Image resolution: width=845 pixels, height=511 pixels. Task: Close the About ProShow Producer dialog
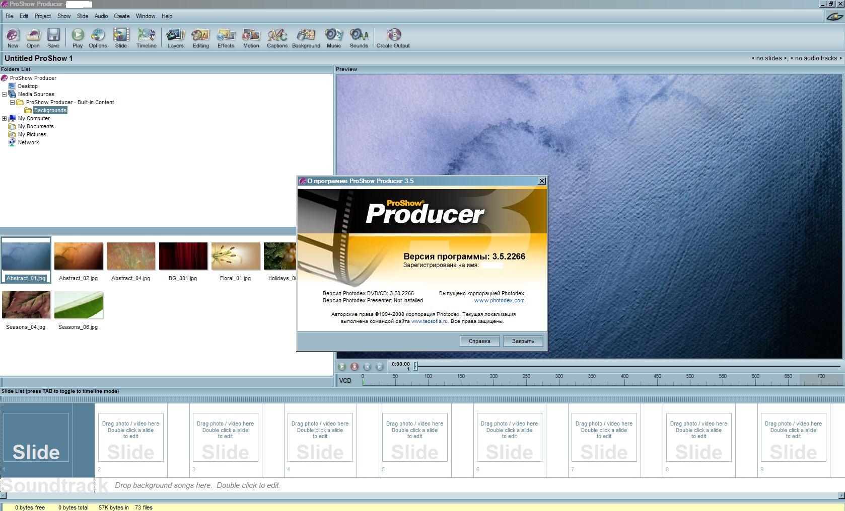(542, 181)
